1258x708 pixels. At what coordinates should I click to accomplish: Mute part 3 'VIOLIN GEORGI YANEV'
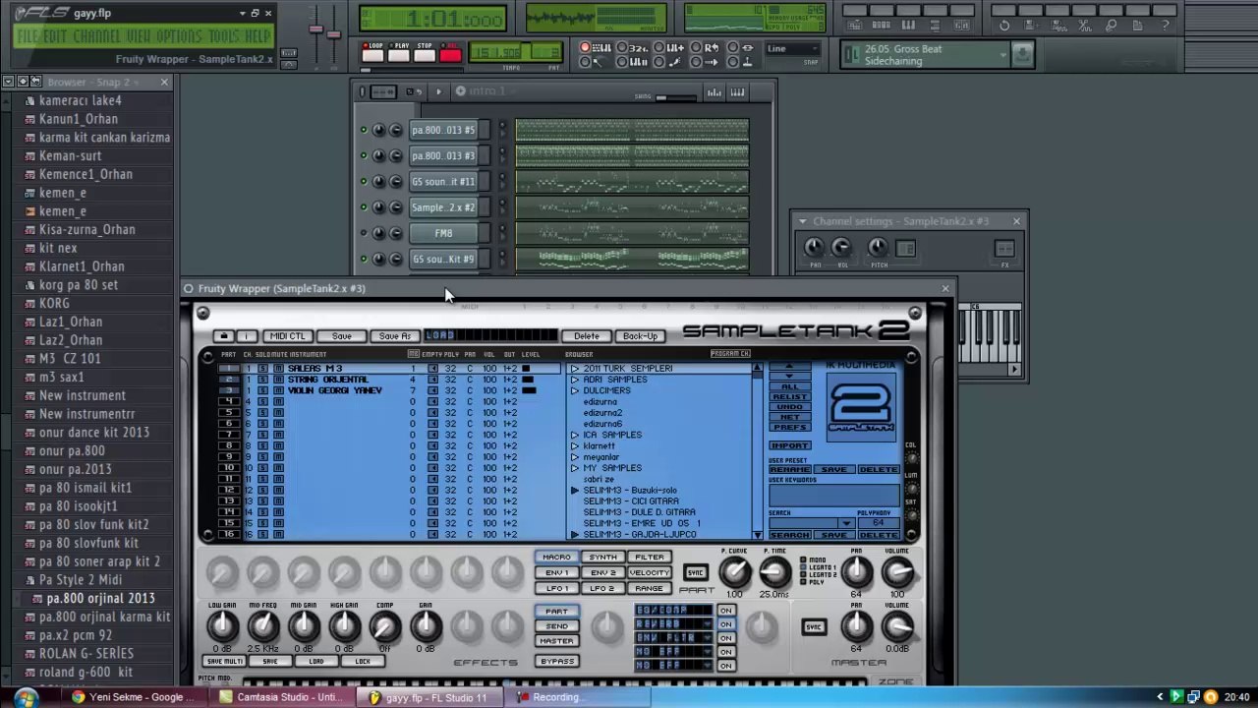point(278,390)
